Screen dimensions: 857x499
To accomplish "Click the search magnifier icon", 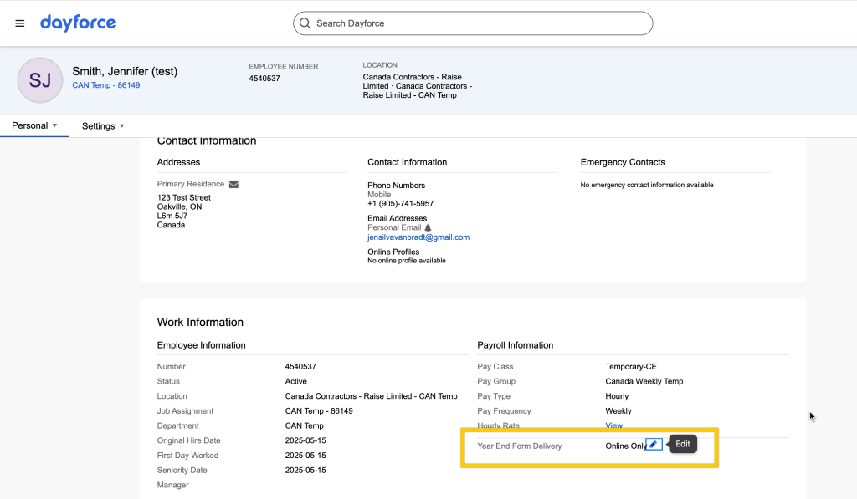I will click(x=305, y=23).
